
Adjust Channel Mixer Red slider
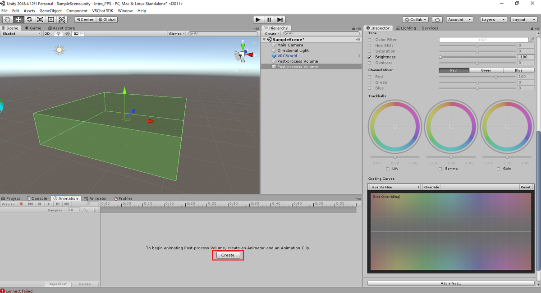(477, 77)
